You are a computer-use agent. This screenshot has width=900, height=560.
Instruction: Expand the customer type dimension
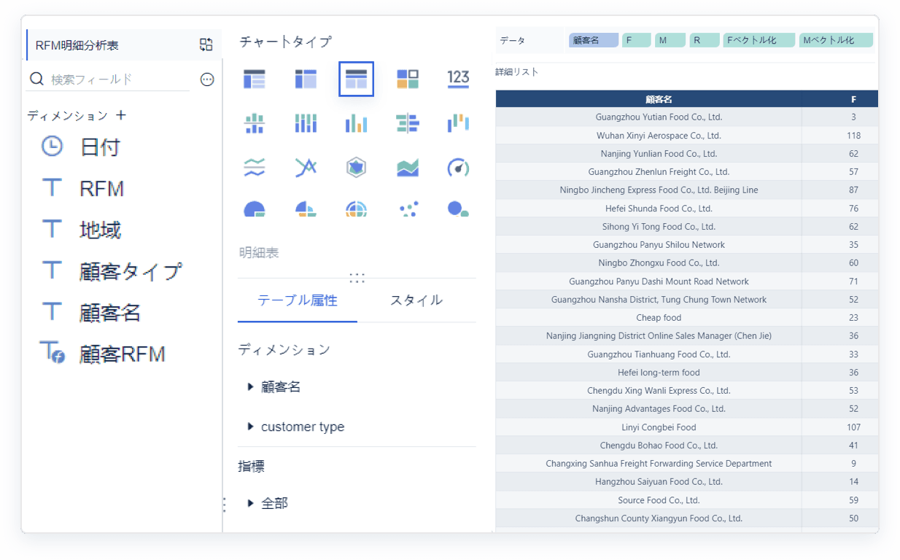coord(251,427)
